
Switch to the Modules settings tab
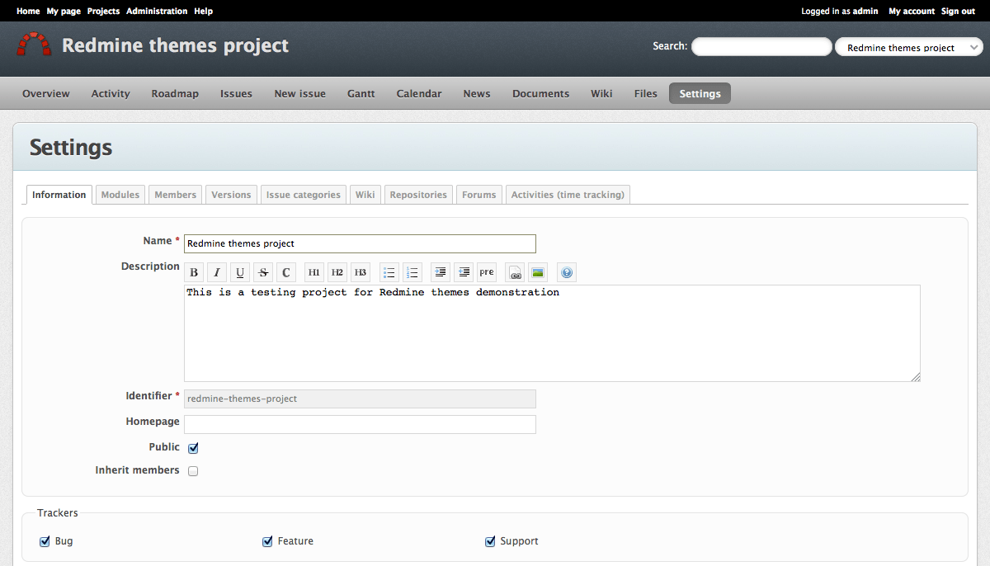(x=120, y=195)
